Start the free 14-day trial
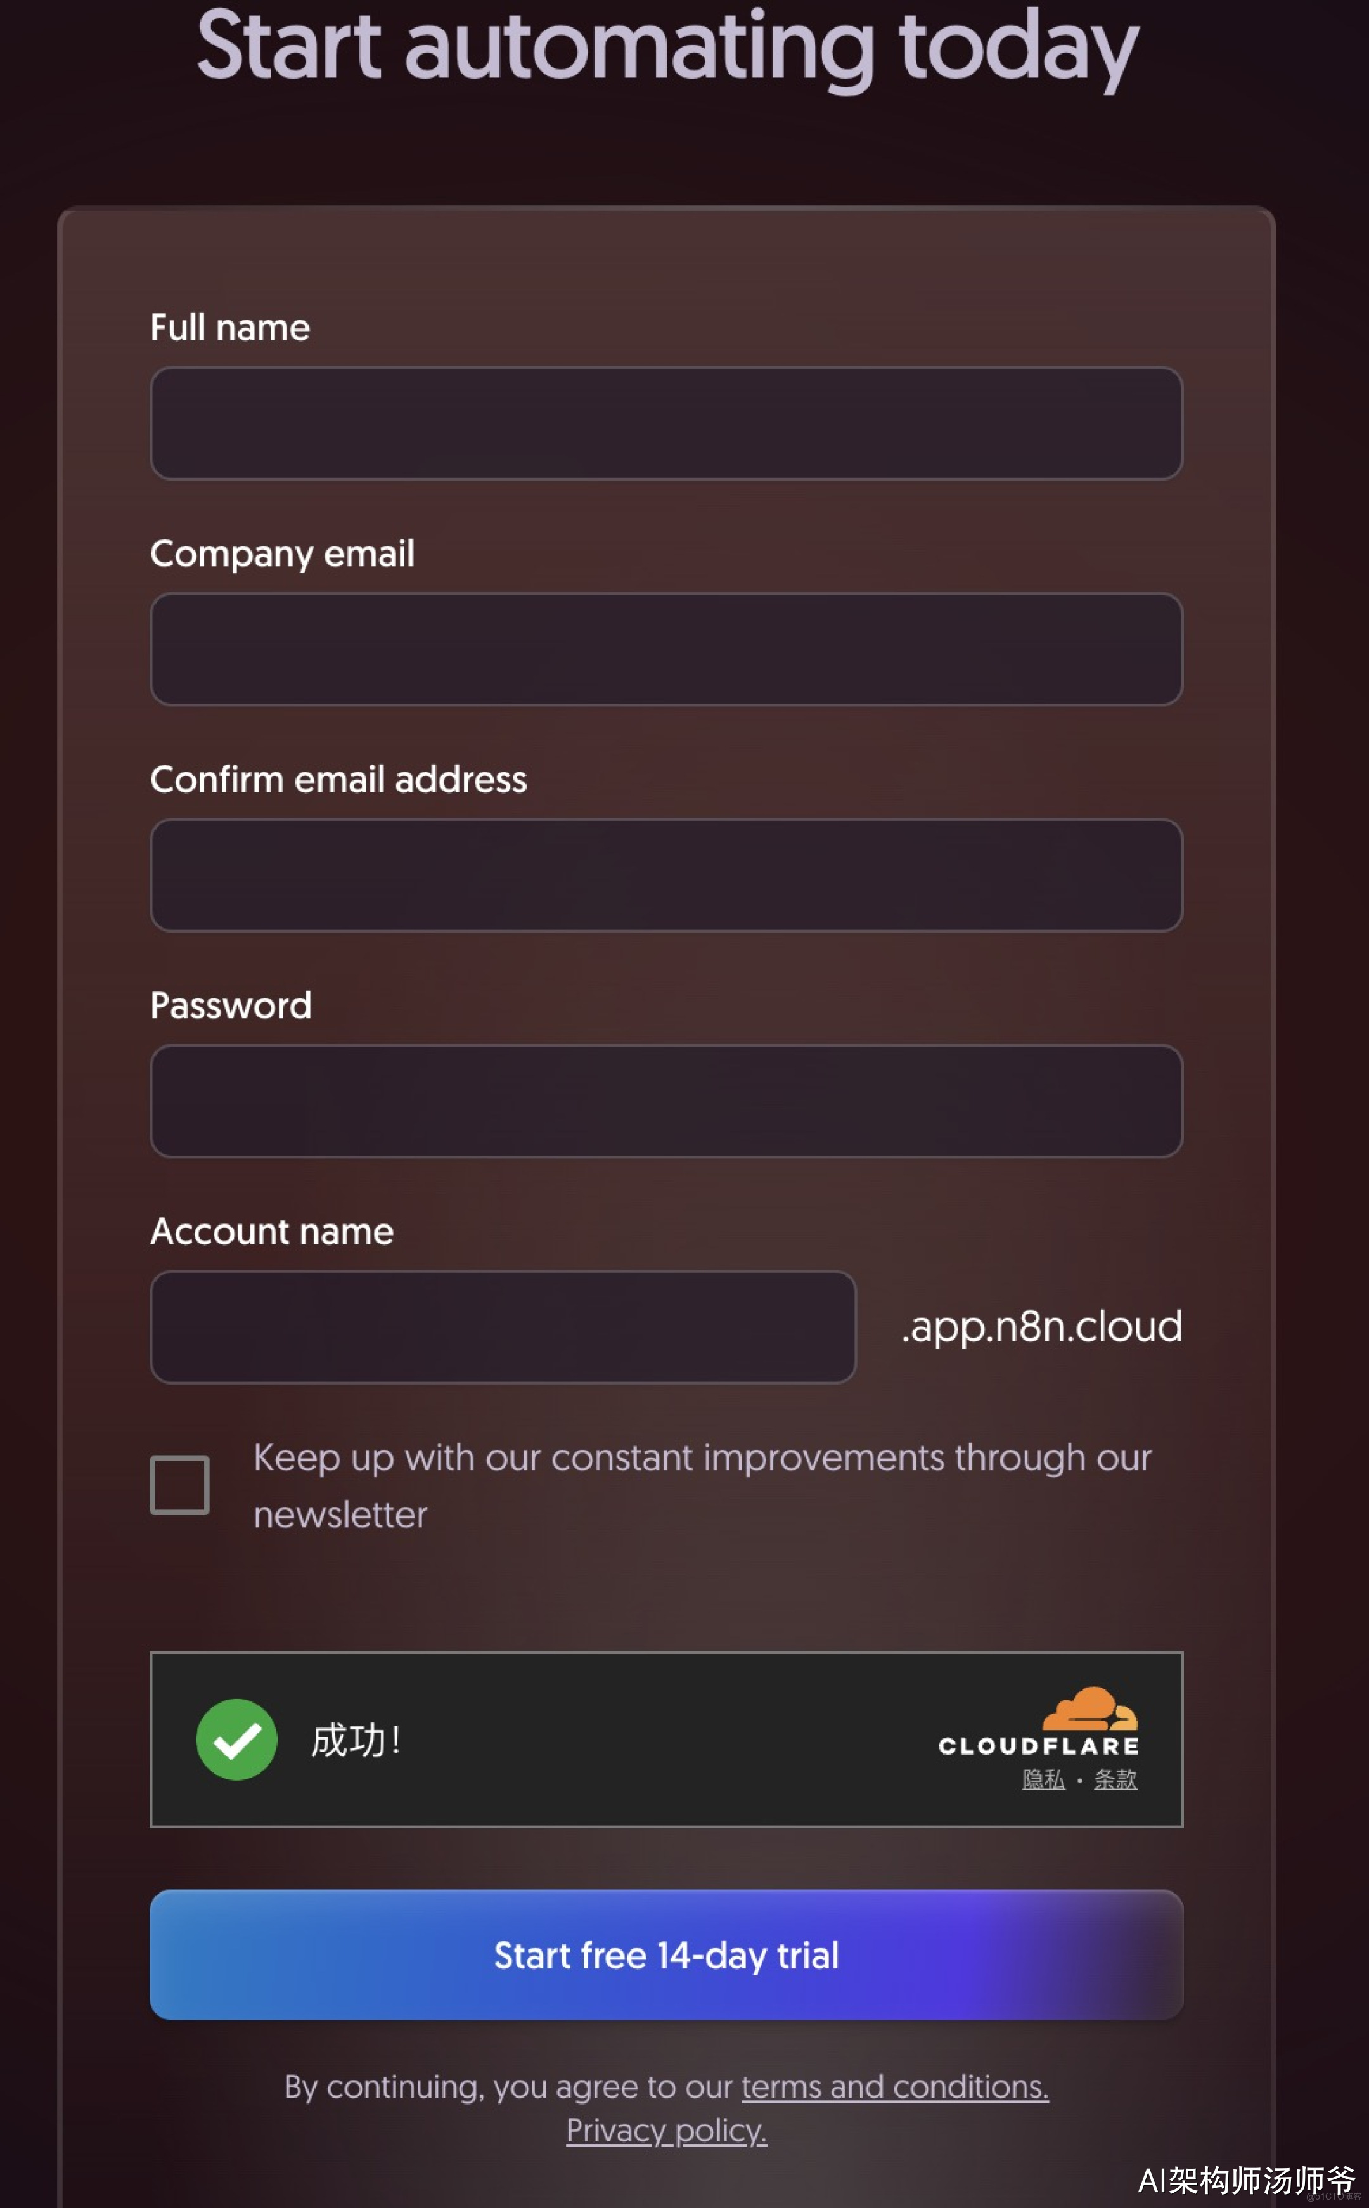1369x2208 pixels. [666, 1954]
